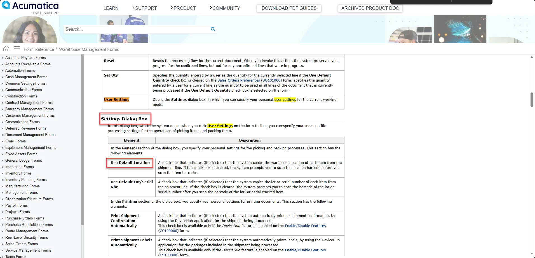Screen dimensions: 535x258
Task: Open Warehouse Management Forms breadcrumb
Action: (x=89, y=49)
